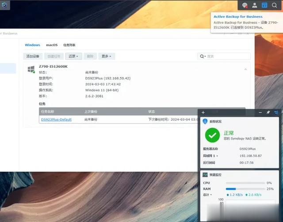Viewport: 283px width, 222px height.
Task: Switch to the macOS tab
Action: (x=52, y=45)
